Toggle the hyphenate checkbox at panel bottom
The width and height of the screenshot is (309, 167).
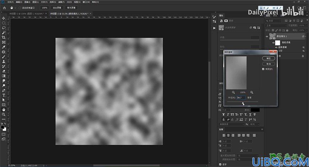tap(220, 165)
